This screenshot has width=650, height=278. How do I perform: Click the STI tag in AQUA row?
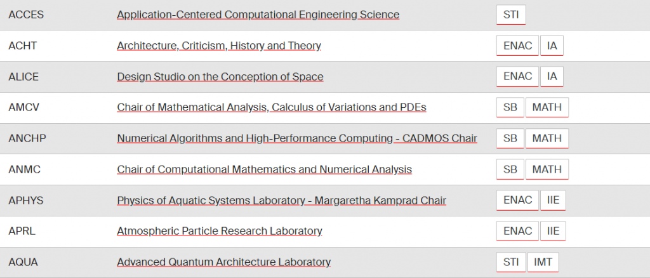point(510,262)
